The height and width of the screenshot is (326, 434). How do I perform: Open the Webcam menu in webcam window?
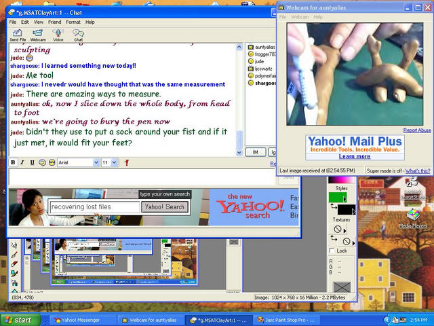tap(300, 17)
